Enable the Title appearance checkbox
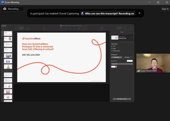 [112, 46]
